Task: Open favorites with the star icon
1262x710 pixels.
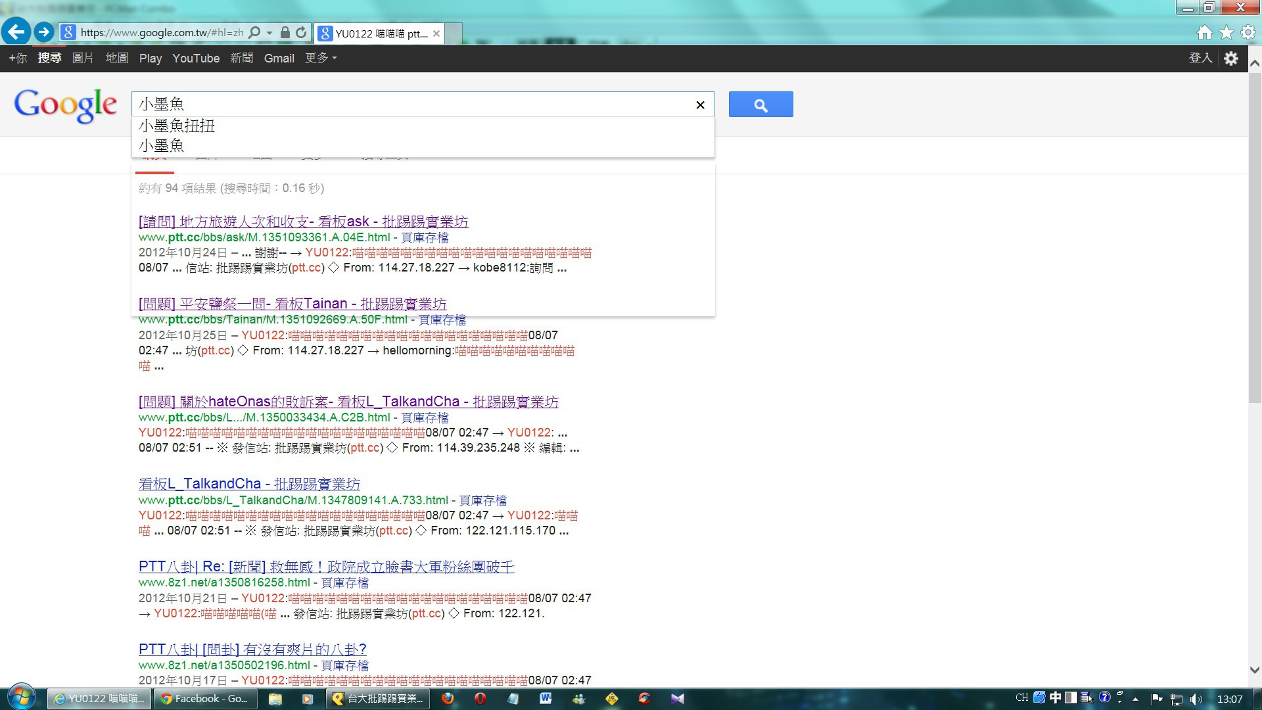Action: (x=1226, y=33)
